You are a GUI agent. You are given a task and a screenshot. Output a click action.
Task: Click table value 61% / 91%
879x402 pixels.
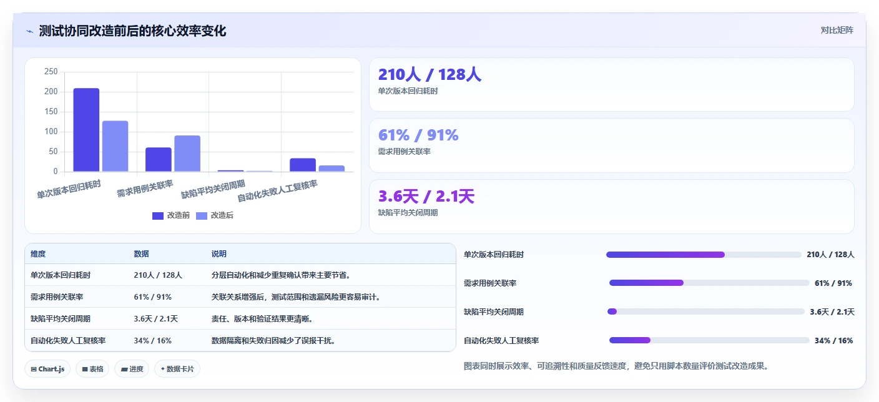152,297
